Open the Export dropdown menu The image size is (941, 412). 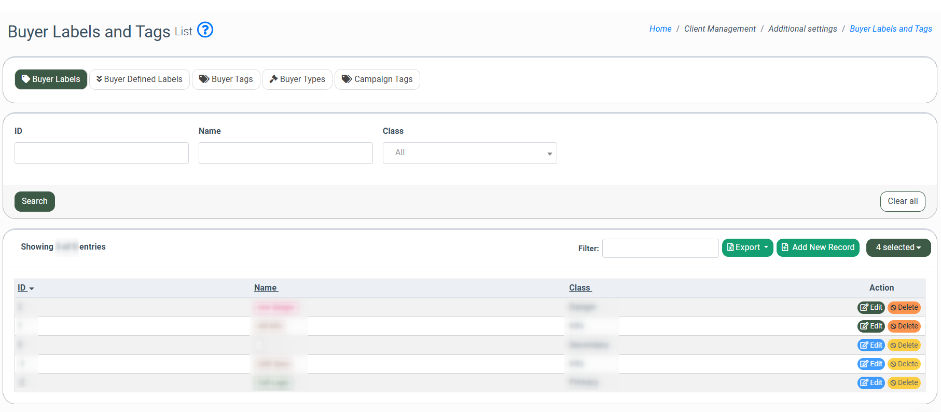(747, 248)
